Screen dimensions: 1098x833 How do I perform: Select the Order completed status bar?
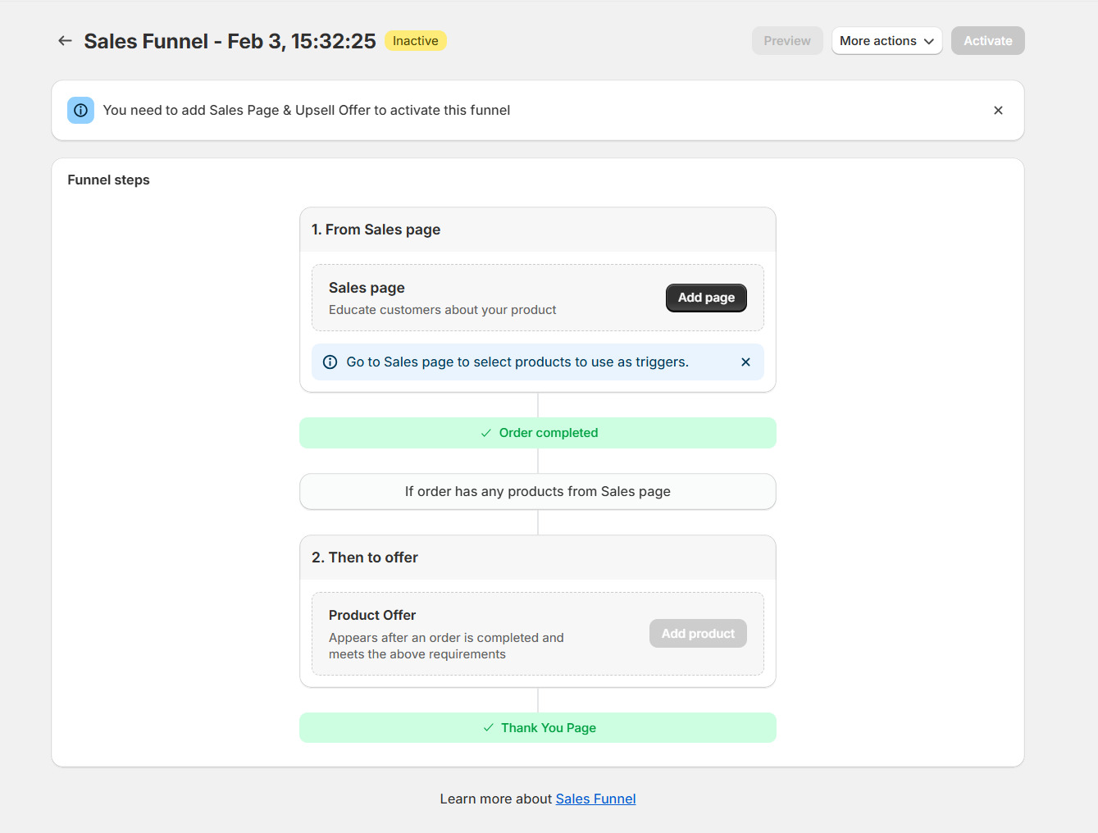click(538, 432)
